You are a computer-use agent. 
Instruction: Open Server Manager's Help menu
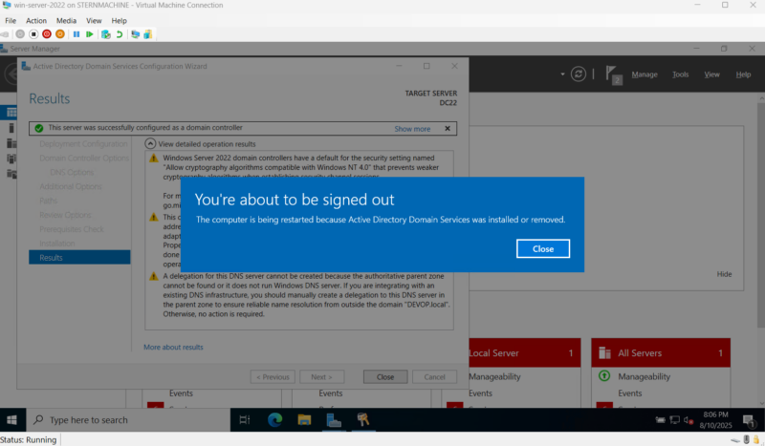[x=743, y=74]
